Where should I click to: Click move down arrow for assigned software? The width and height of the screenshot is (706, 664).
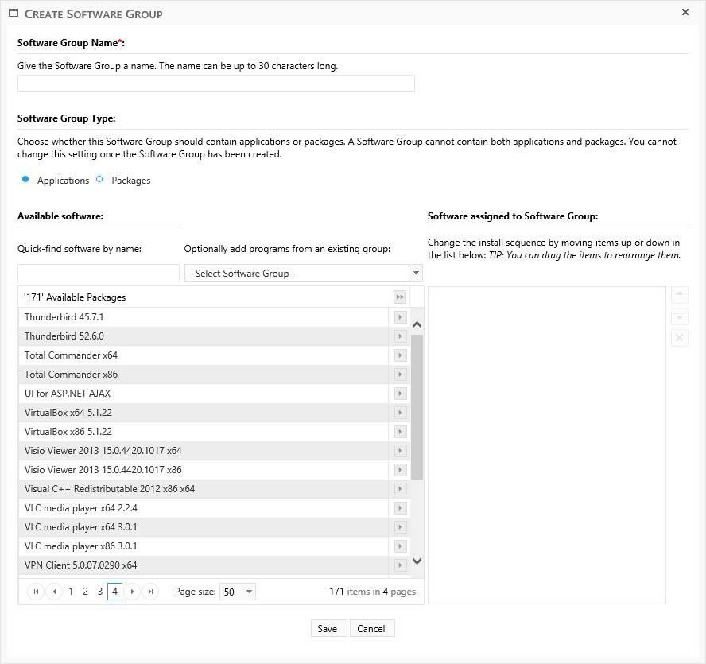pyautogui.click(x=680, y=316)
